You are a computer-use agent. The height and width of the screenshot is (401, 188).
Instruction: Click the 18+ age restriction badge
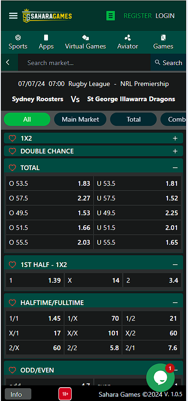[65, 394]
